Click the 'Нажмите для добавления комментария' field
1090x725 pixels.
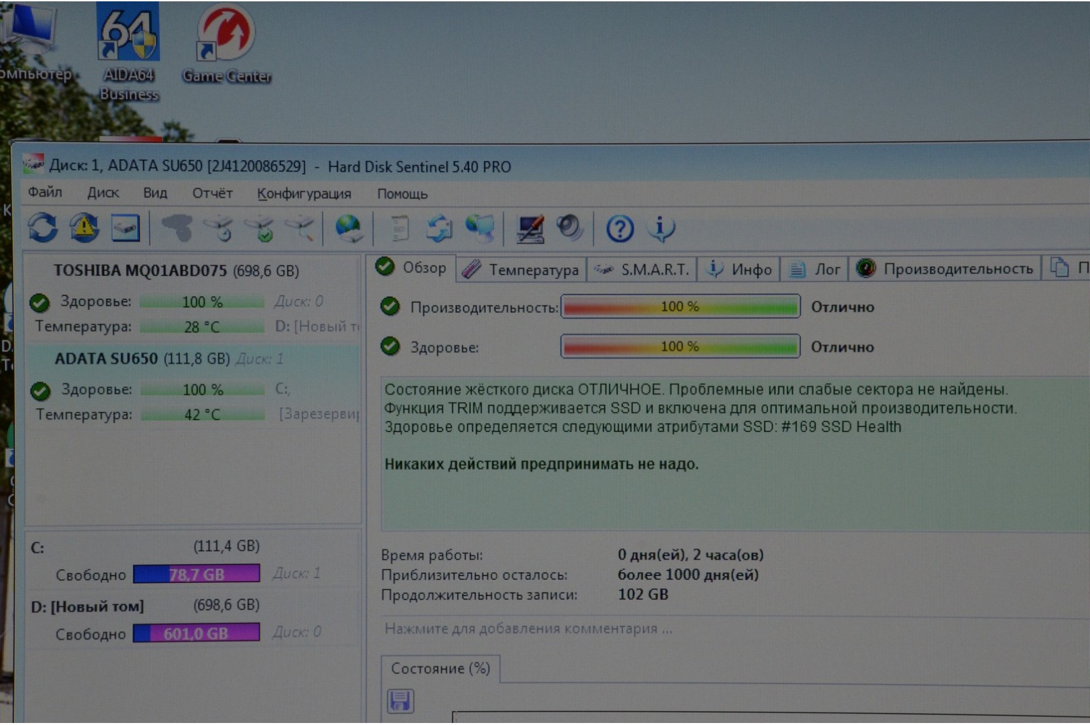point(528,628)
